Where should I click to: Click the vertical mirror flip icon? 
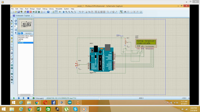16,33
